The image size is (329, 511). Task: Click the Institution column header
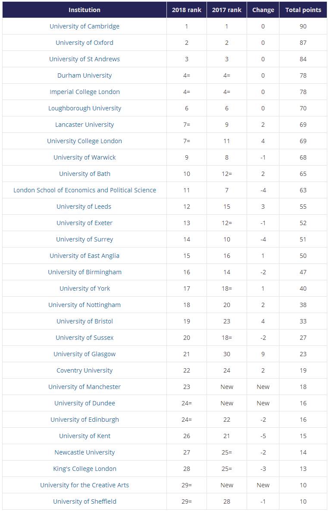pyautogui.click(x=85, y=10)
